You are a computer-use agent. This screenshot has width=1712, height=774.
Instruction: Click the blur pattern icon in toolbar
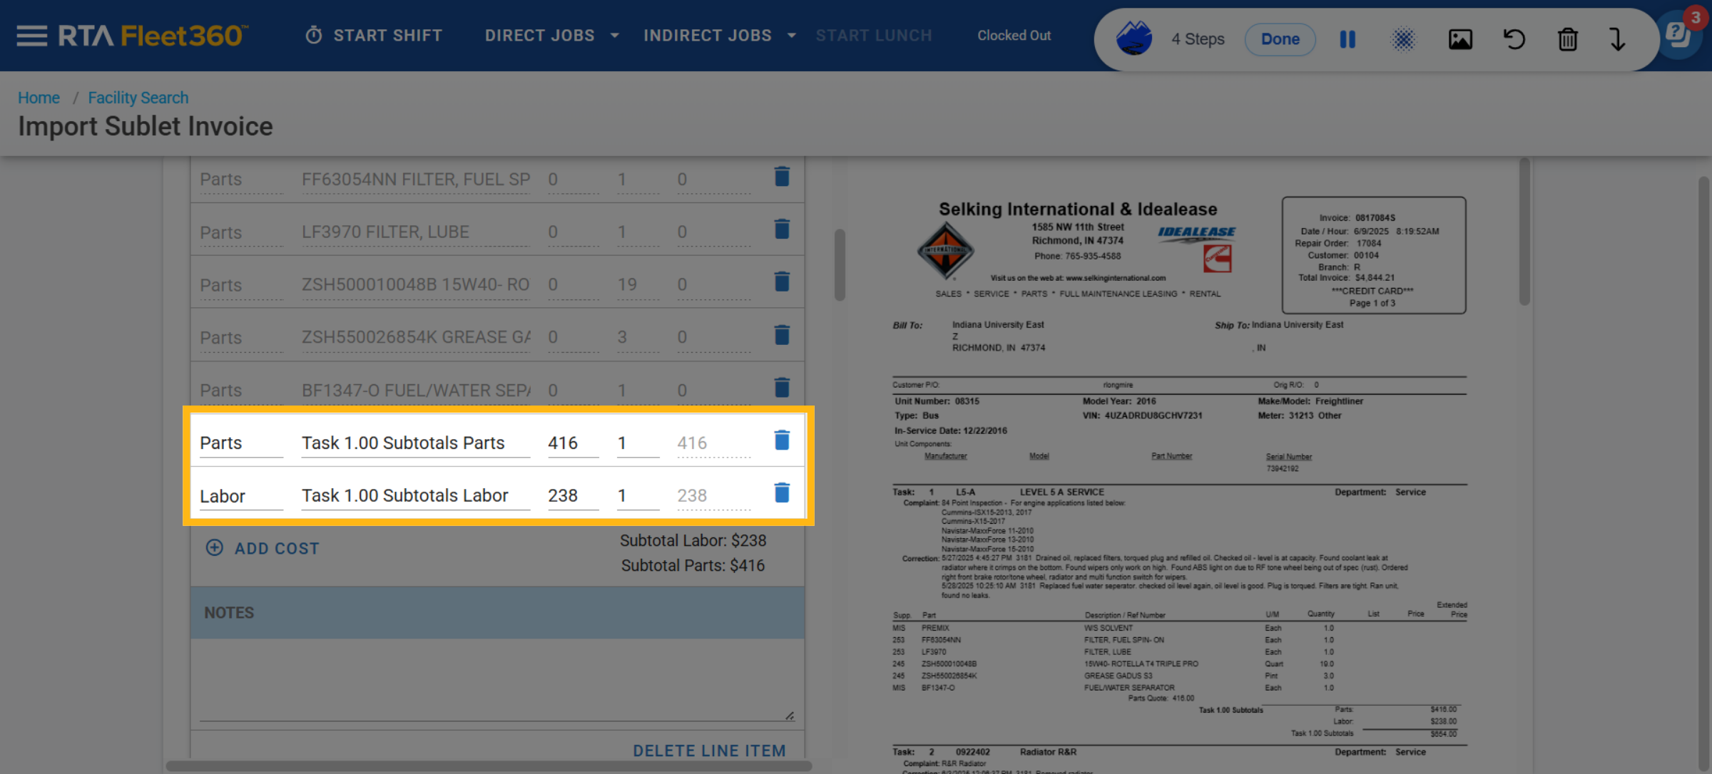point(1403,39)
